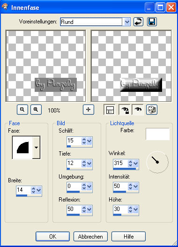The image size is (178, 247).
Task: Open the Winkel slider dropdown arrow
Action: click(x=135, y=164)
